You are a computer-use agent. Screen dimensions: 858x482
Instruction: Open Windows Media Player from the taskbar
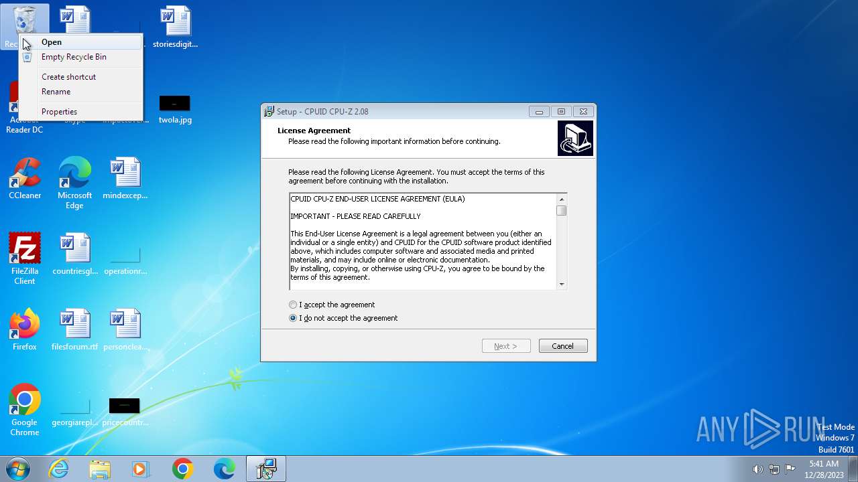pos(141,469)
